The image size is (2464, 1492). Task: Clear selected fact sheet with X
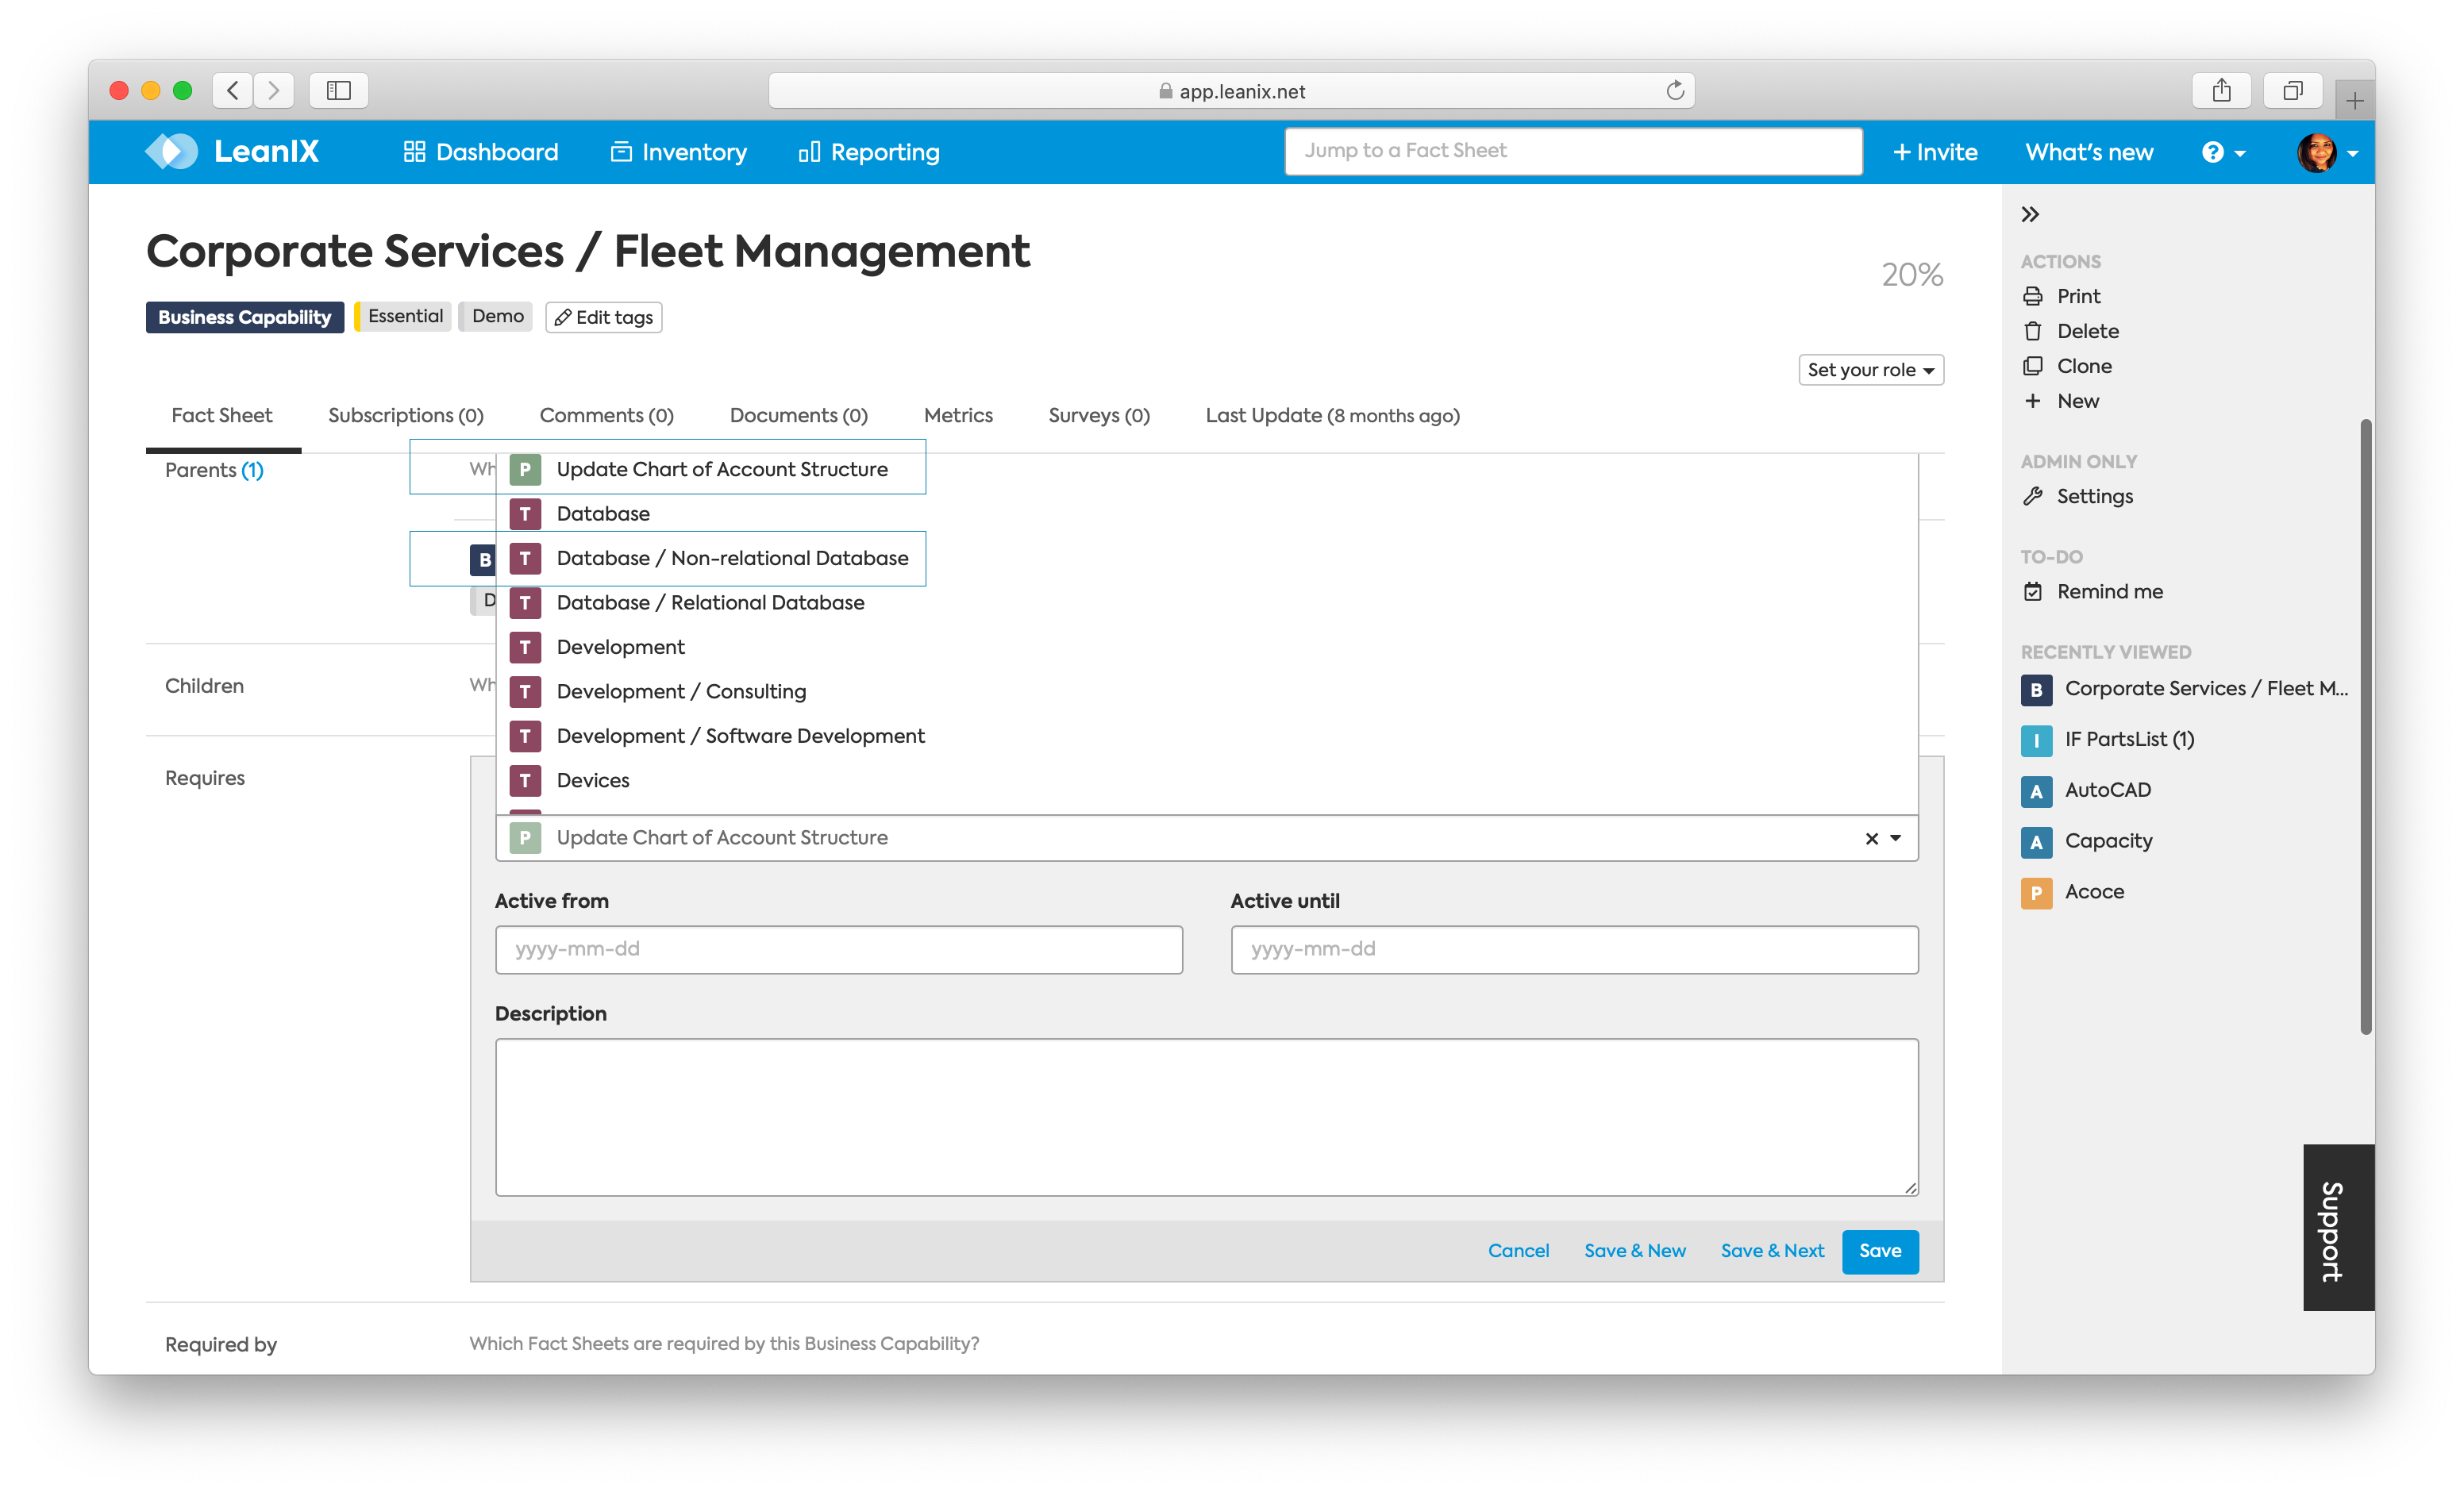(1871, 839)
